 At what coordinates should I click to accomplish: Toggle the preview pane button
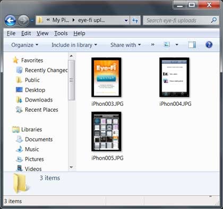(192, 45)
